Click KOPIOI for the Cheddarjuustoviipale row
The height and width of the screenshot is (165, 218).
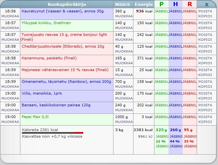point(205,51)
